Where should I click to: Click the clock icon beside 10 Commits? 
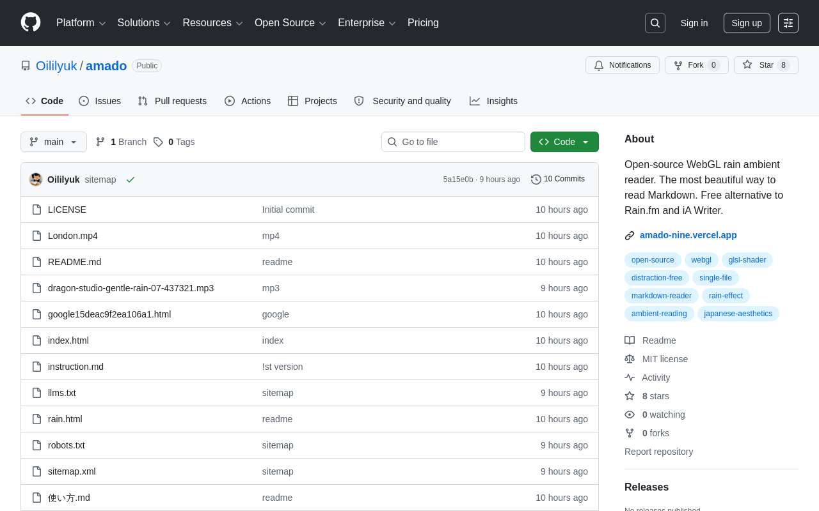point(536,179)
